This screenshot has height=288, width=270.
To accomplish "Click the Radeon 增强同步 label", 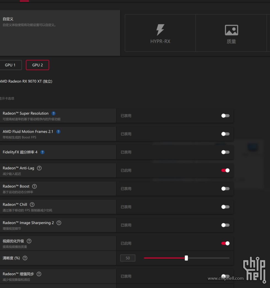I will tap(18, 274).
